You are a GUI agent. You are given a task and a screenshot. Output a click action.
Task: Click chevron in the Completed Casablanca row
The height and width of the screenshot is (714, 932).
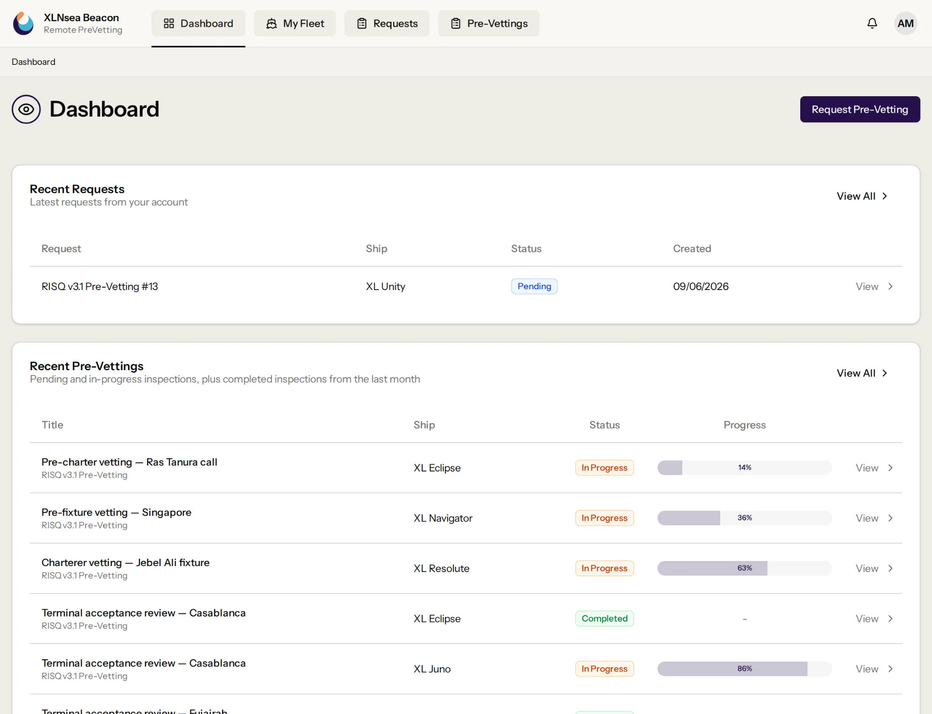[x=890, y=619]
